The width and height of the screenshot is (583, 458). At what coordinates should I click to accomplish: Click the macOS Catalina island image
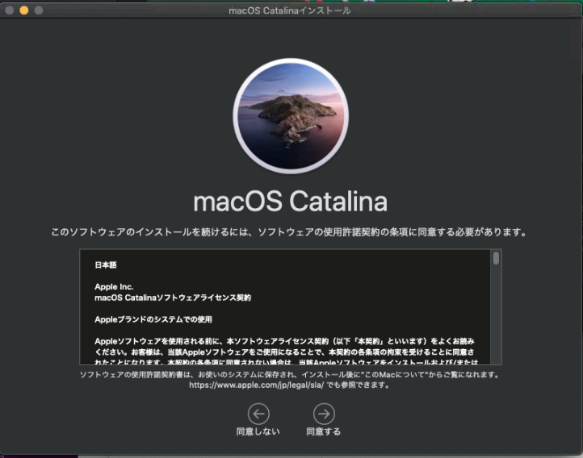291,116
